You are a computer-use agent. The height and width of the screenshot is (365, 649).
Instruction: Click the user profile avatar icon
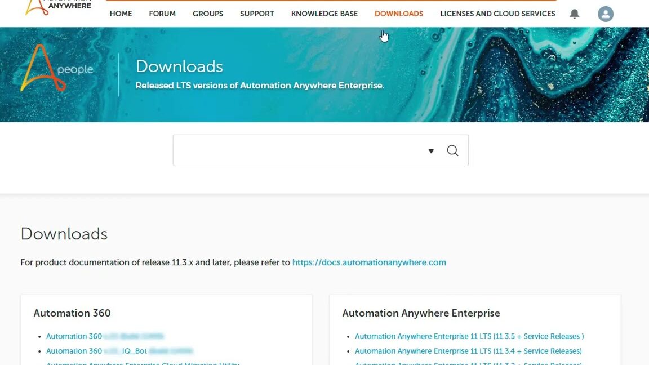click(605, 14)
